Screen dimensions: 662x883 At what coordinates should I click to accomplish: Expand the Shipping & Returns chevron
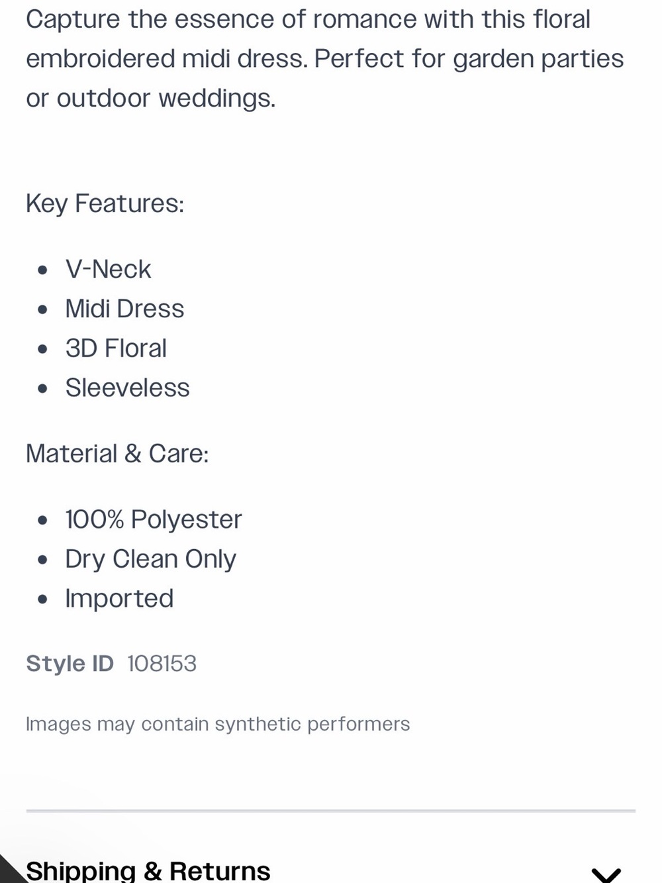click(x=606, y=874)
